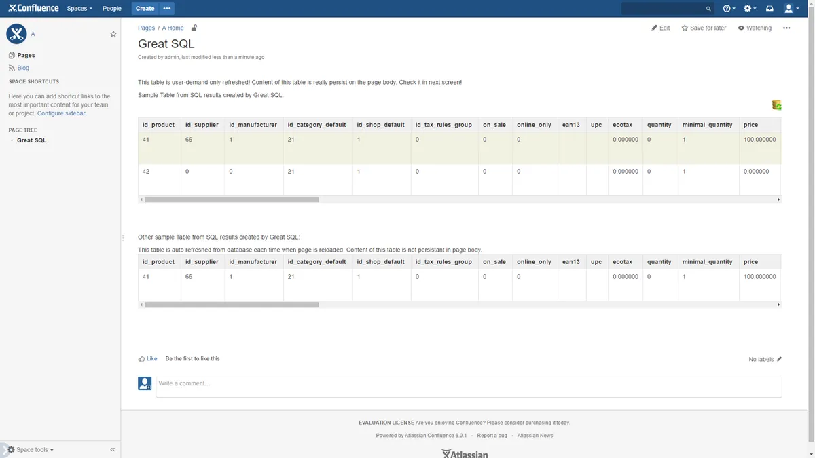
Task: Click the sidebar resize handle
Action: 123,237
